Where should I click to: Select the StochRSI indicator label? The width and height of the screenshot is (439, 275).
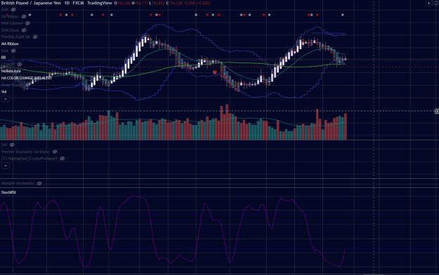[8, 192]
